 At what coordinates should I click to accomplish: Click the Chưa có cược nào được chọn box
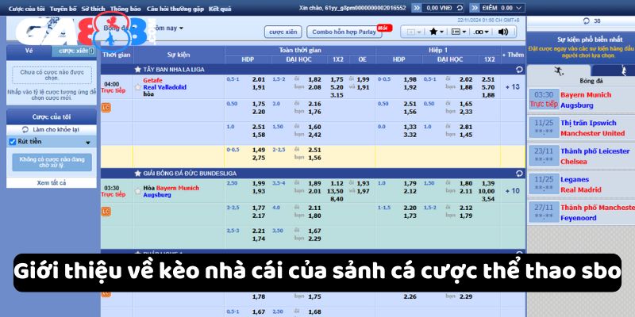click(52, 75)
